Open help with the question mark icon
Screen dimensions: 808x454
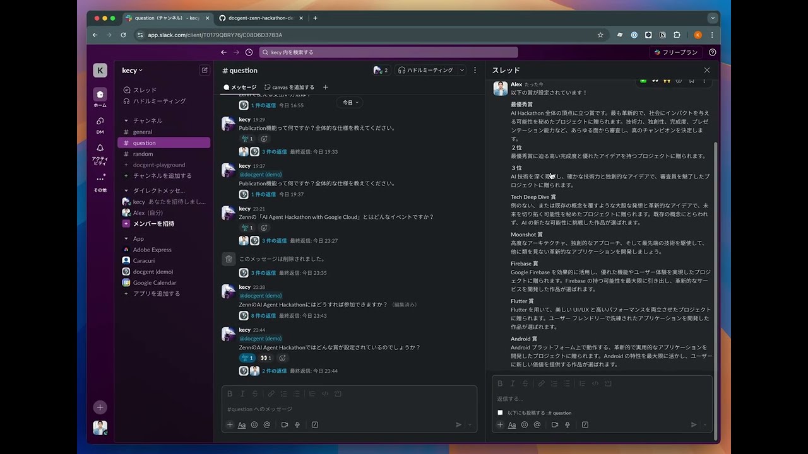pos(712,52)
